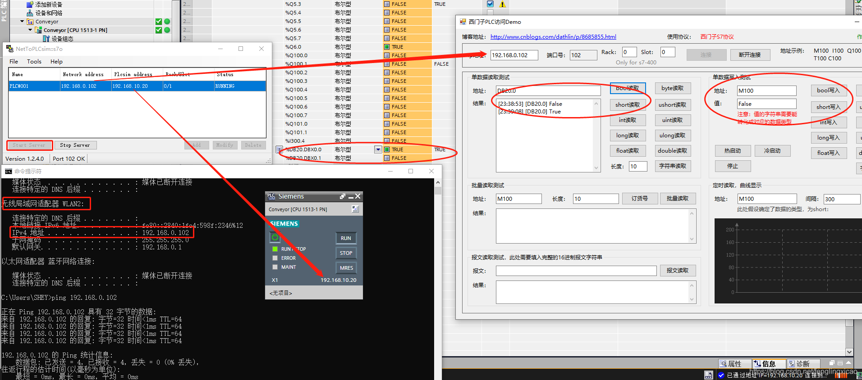Click the inspector panel layout lines icon
The height and width of the screenshot is (380, 862).
point(840,363)
